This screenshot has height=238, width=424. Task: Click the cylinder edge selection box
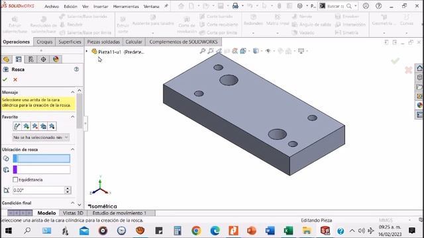(x=41, y=159)
